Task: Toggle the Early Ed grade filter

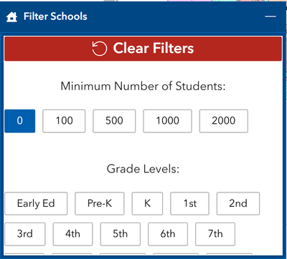Action: [36, 204]
